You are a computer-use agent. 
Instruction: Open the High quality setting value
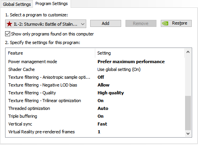pos(111,93)
